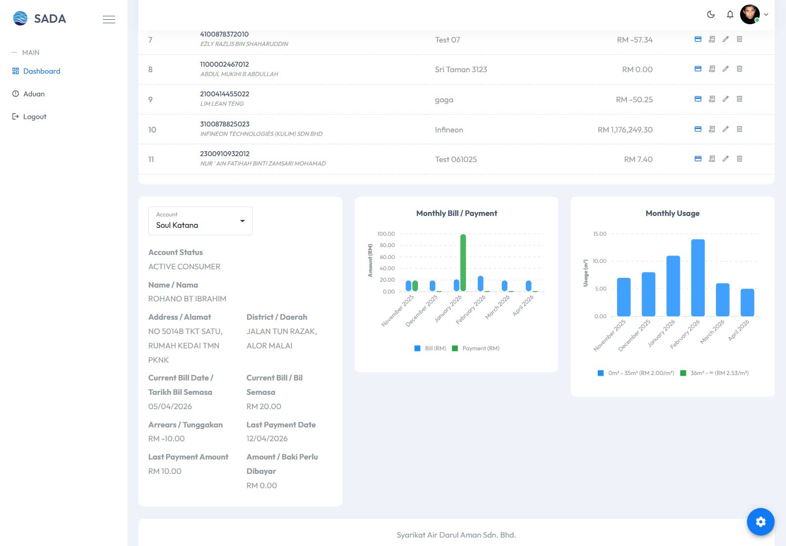Screen dimensions: 786x546
Task: Delete the Infineon account row
Action: (740, 129)
